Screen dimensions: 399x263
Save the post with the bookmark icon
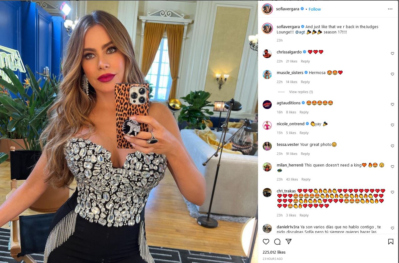click(x=391, y=242)
